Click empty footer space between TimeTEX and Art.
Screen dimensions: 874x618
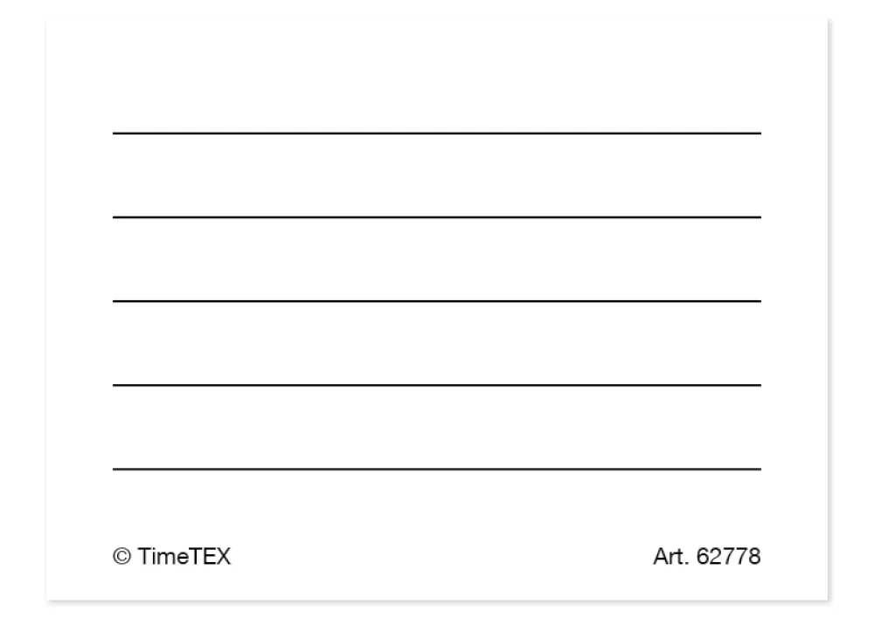tap(437, 557)
